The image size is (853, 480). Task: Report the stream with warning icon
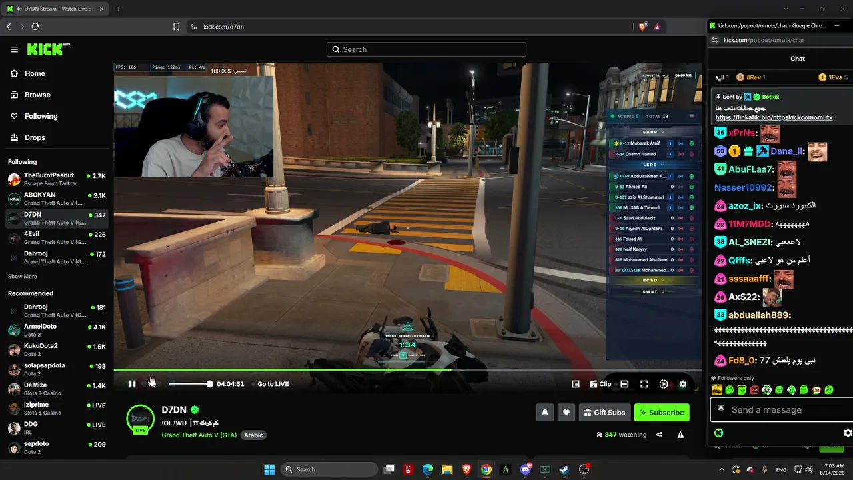point(680,435)
